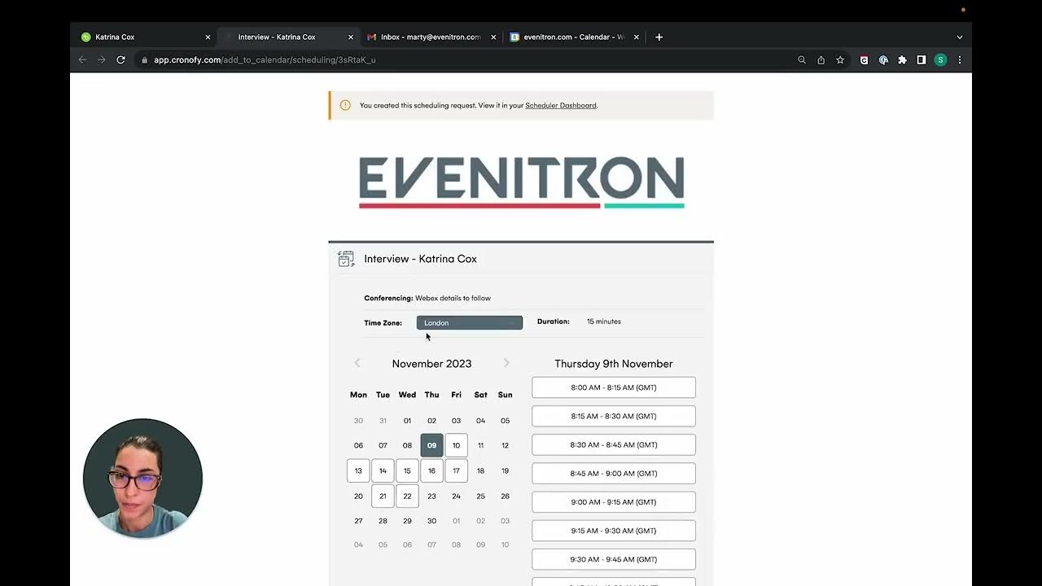
Task: Choose 9:00 AM - 9:15 AM slot
Action: click(614, 502)
